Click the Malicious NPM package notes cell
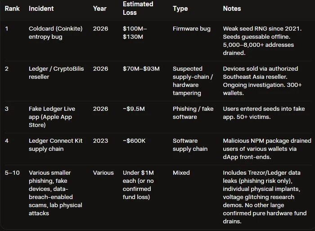 pos(267,149)
